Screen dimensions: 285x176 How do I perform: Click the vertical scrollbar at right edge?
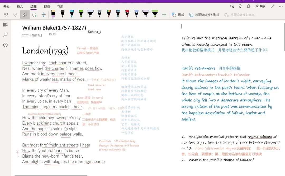(284, 37)
